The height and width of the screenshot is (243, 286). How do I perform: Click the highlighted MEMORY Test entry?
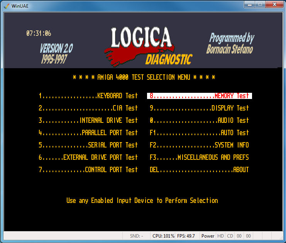tap(199, 96)
